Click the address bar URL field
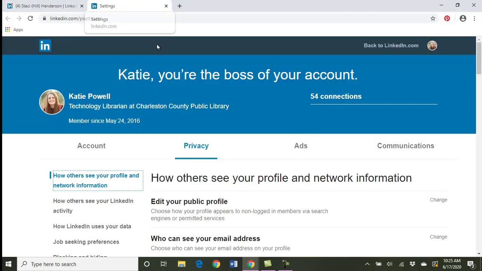482x271 pixels. click(x=237, y=18)
